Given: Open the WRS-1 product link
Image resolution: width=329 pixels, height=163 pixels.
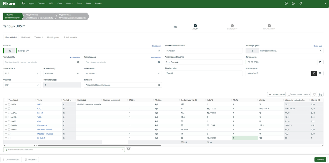Looking at the screenshot, I should [40, 104].
